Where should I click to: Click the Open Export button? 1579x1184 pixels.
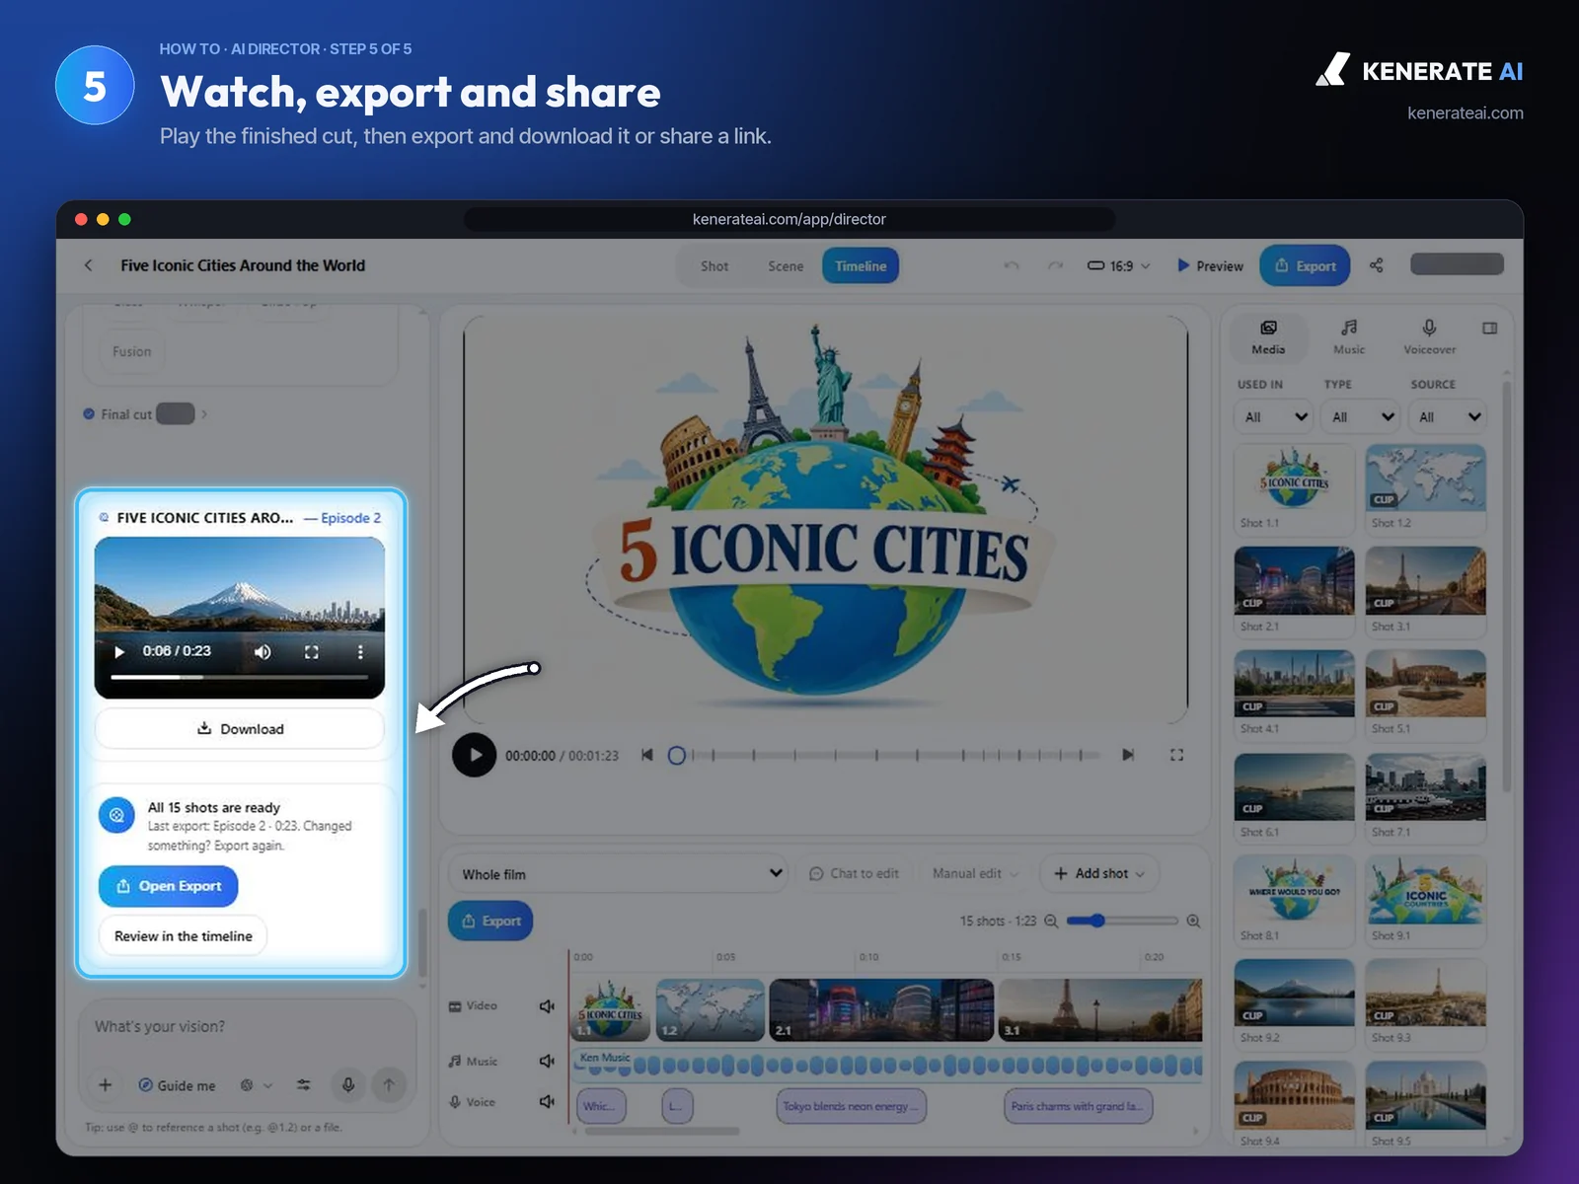(169, 886)
